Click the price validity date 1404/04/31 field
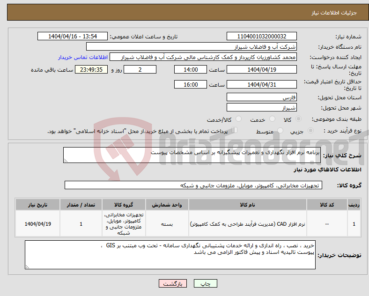The width and height of the screenshot is (369, 296). click(262, 84)
